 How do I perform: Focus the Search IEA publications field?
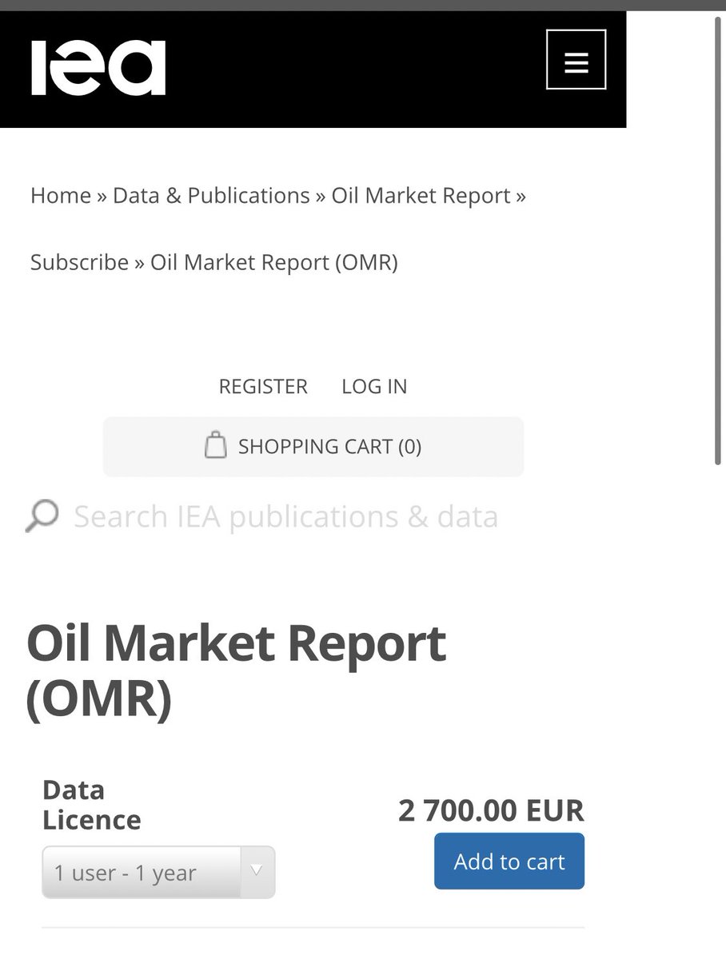coord(286,516)
